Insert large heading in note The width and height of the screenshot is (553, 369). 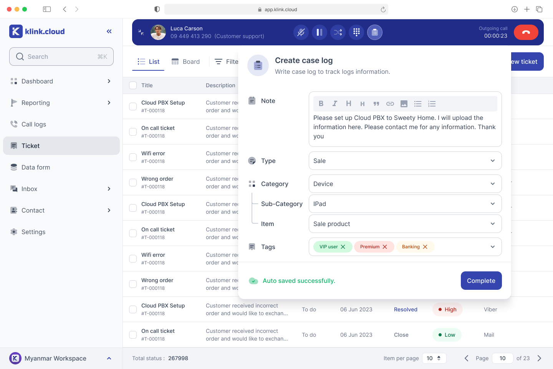pos(349,104)
